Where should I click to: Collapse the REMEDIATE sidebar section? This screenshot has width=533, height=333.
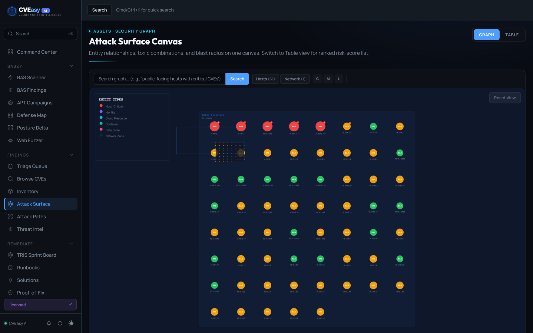tap(71, 244)
